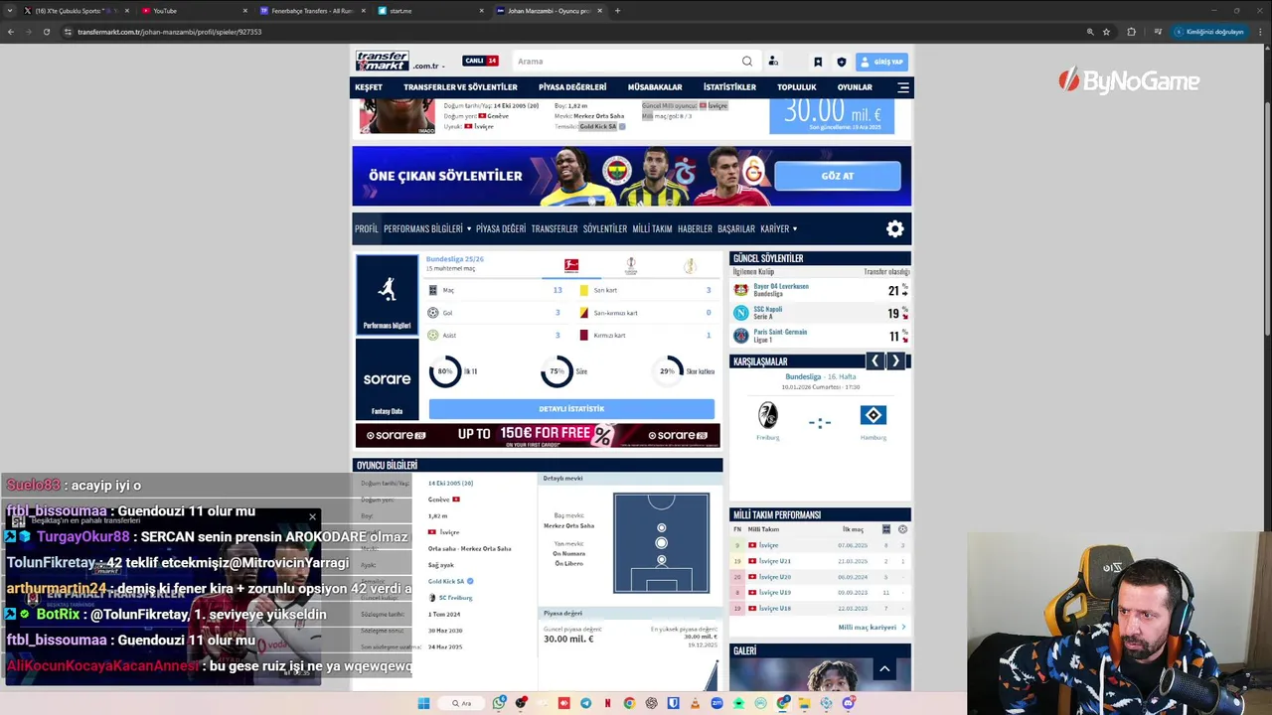Screen dimensions: 1272x715
Task: Click the Transfermarkt logo
Action: (x=384, y=61)
